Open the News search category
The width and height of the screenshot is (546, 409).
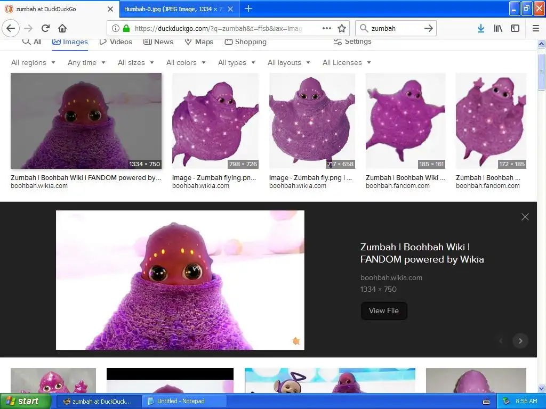[158, 42]
